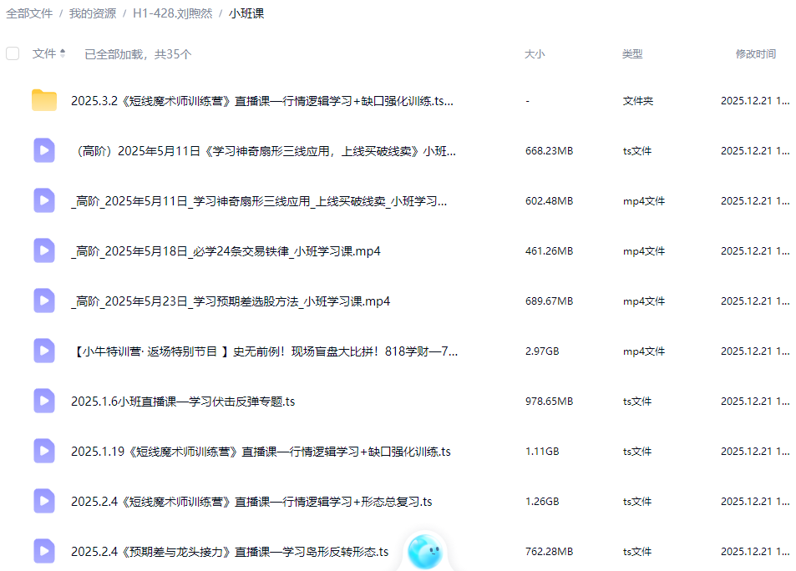
Task: Click the video icon for 2025.1.19 短线魔术师训练营
Action: coord(43,451)
